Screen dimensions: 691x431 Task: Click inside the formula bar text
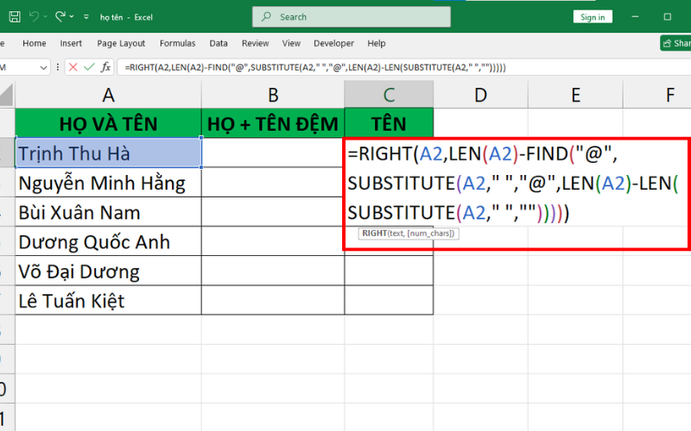(315, 67)
